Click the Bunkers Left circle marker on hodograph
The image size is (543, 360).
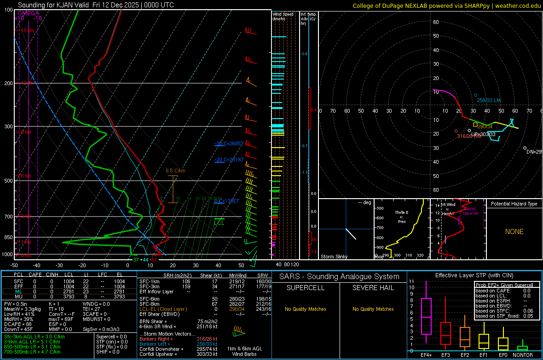(x=475, y=95)
